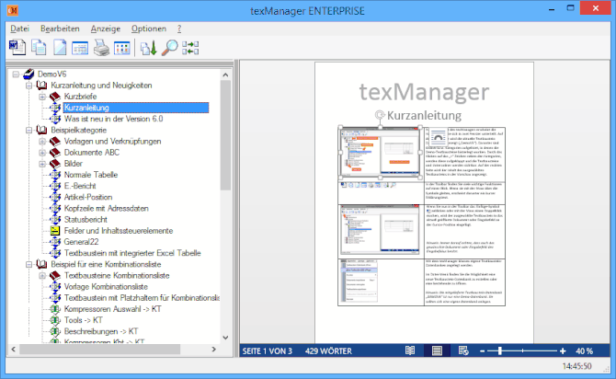Collapse Beispiel für eine Kombinationsliste node
The width and height of the screenshot is (616, 379).
point(29,265)
